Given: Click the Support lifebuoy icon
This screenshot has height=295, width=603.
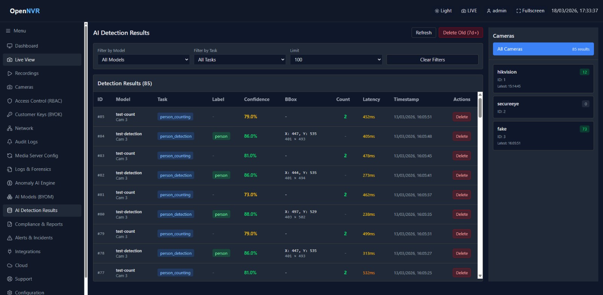Looking at the screenshot, I should (x=10, y=279).
